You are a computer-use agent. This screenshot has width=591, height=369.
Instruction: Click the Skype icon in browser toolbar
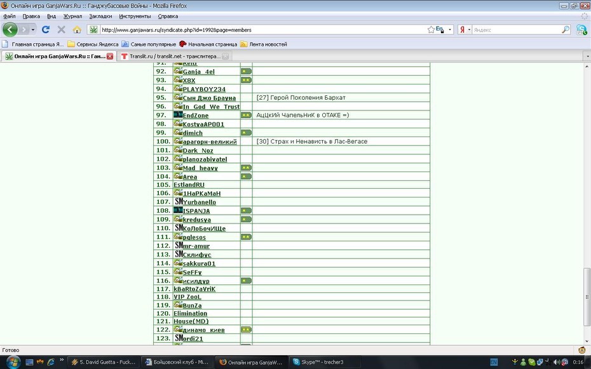click(x=581, y=30)
